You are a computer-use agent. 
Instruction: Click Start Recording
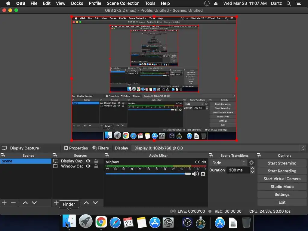(x=282, y=171)
